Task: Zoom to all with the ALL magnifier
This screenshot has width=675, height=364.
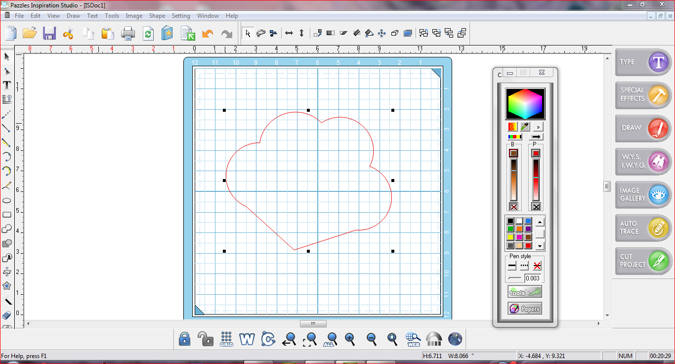Action: [331, 339]
